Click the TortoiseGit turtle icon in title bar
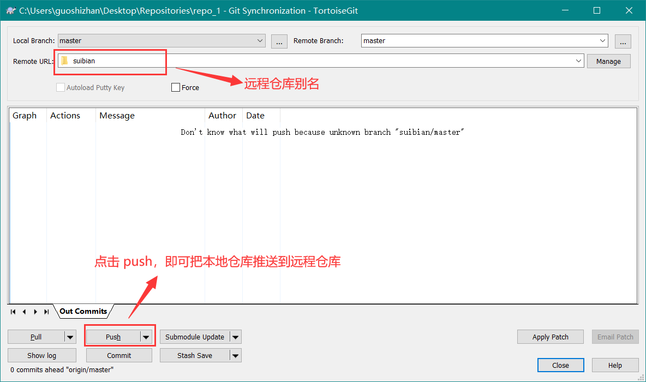Screen dimensions: 646x382 (x=10, y=10)
